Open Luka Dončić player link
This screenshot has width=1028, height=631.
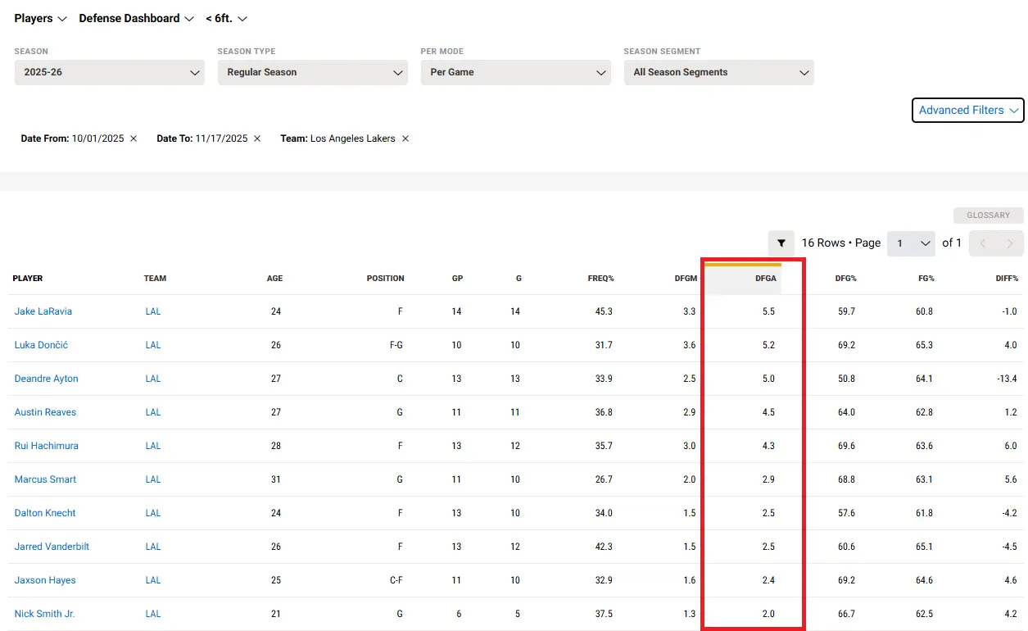[x=41, y=345]
